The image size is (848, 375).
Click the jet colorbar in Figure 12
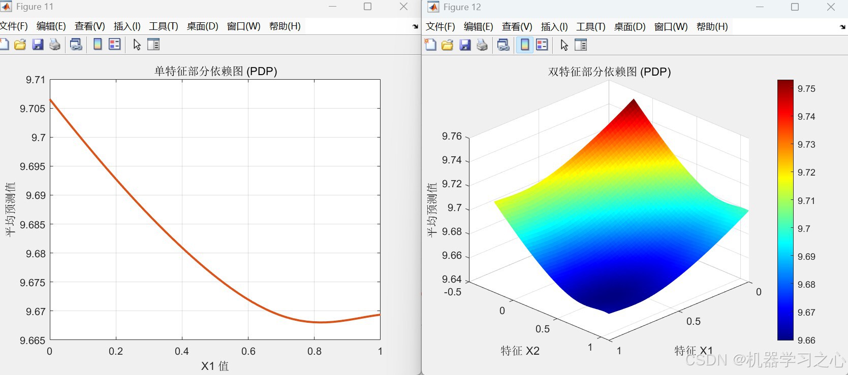tap(785, 210)
